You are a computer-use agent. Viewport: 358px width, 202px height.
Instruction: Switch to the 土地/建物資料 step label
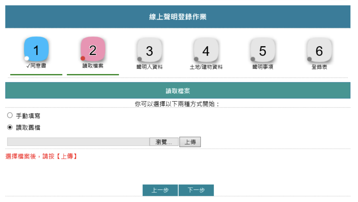coord(206,67)
